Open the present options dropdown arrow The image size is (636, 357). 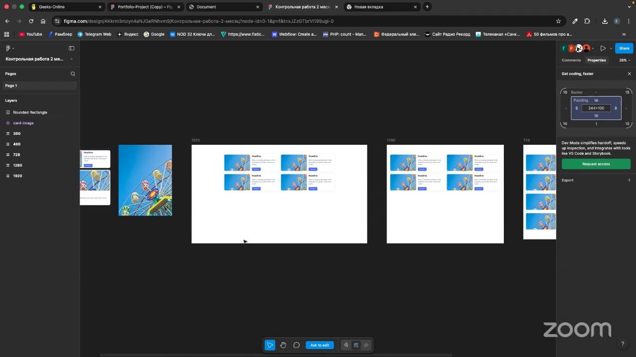click(611, 49)
